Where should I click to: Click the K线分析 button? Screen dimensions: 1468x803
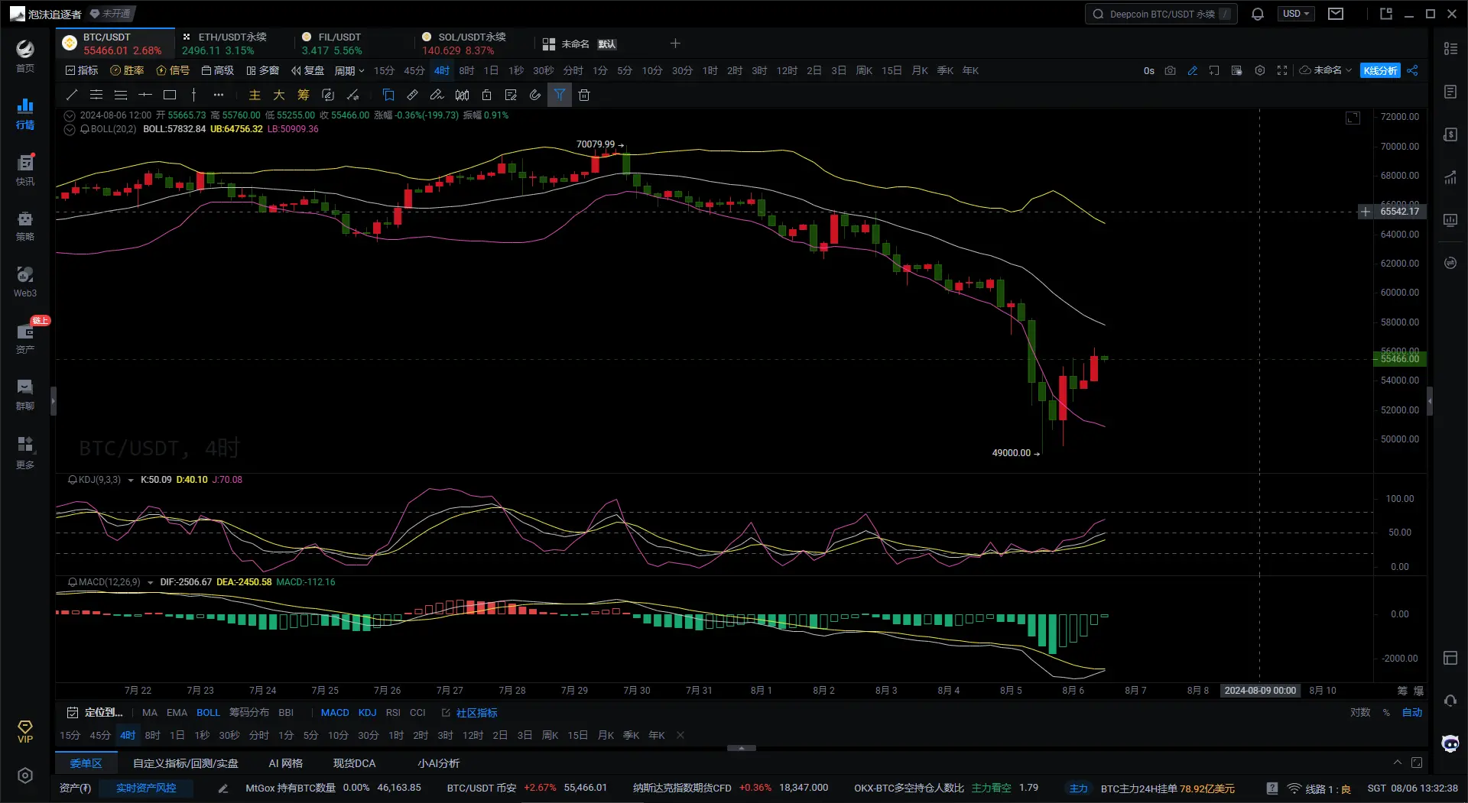click(1380, 70)
